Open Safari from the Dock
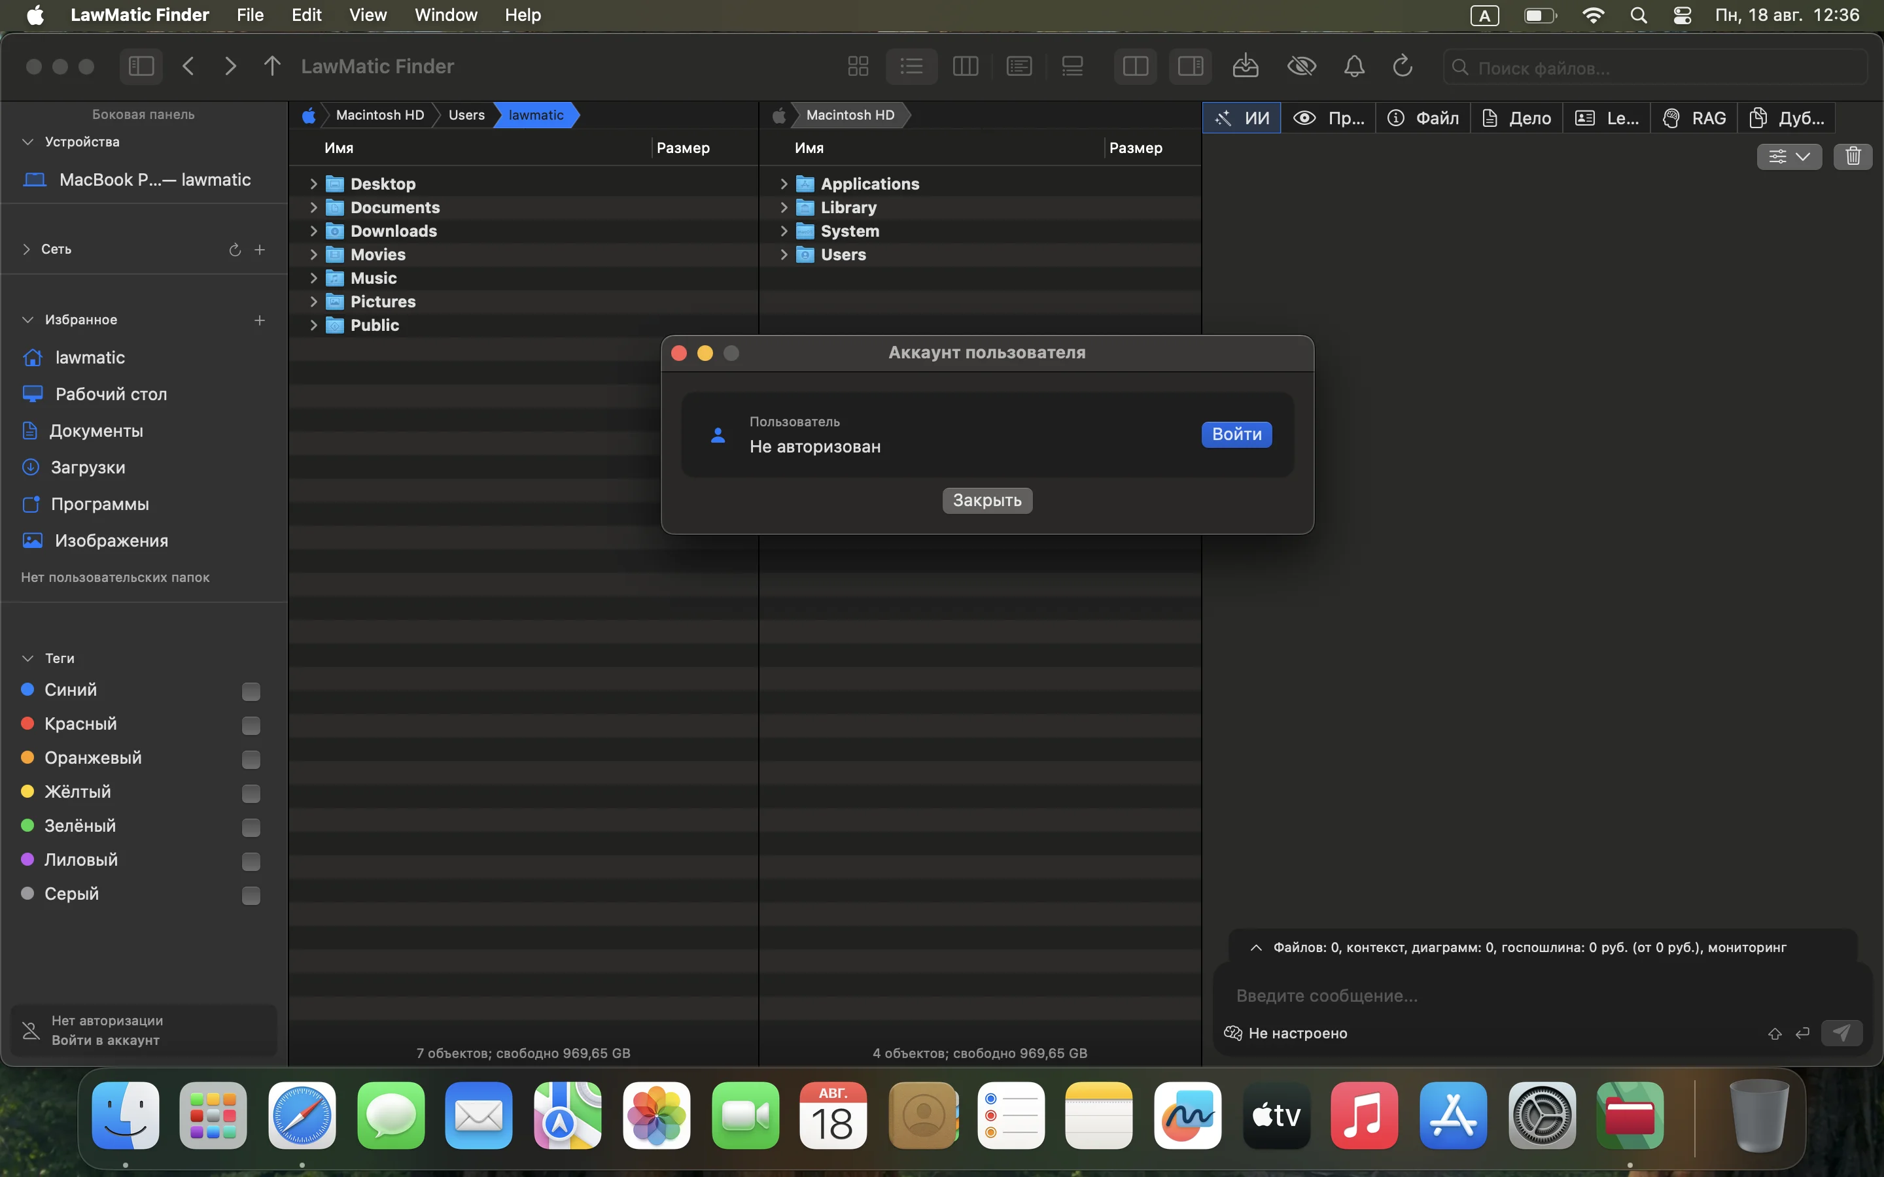The width and height of the screenshot is (1884, 1177). point(302,1116)
